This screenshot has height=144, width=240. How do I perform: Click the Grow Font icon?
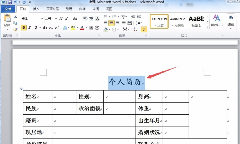pyautogui.click(x=61, y=19)
